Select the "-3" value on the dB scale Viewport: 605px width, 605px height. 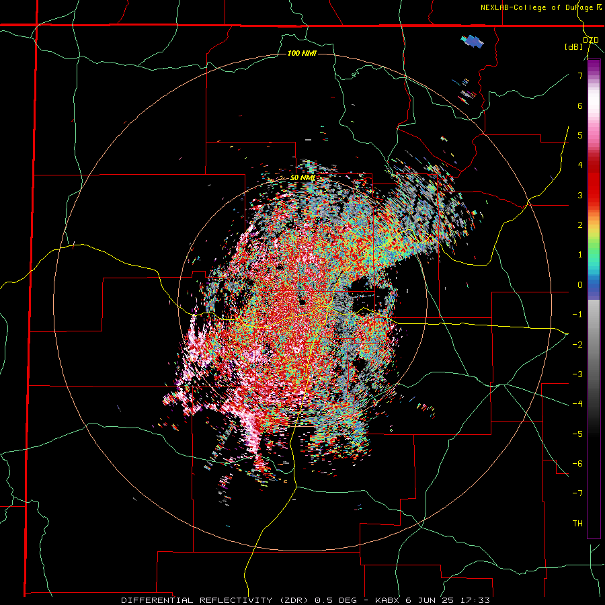click(577, 374)
